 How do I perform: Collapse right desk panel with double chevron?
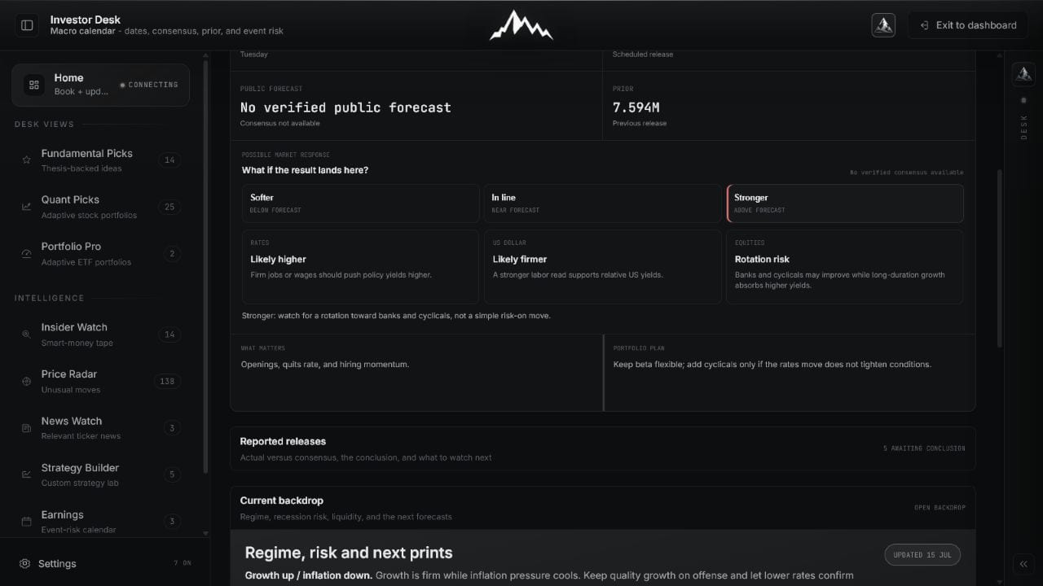pyautogui.click(x=1023, y=564)
